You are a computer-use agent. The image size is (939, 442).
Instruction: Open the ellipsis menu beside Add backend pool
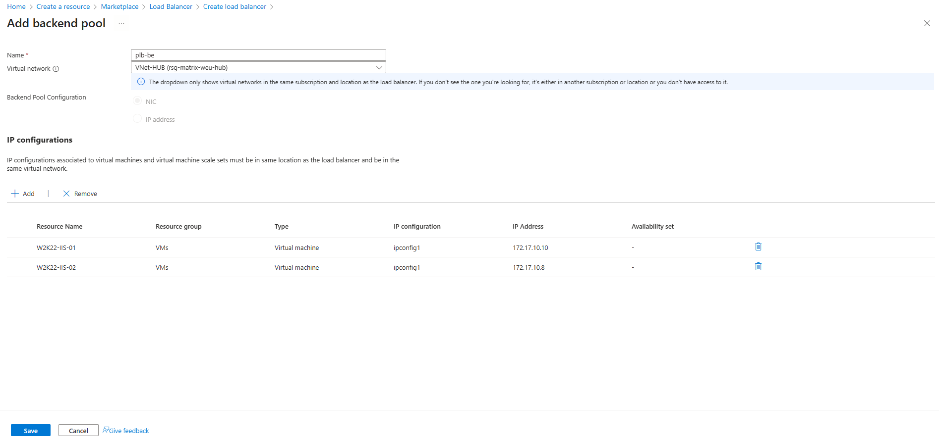(121, 23)
